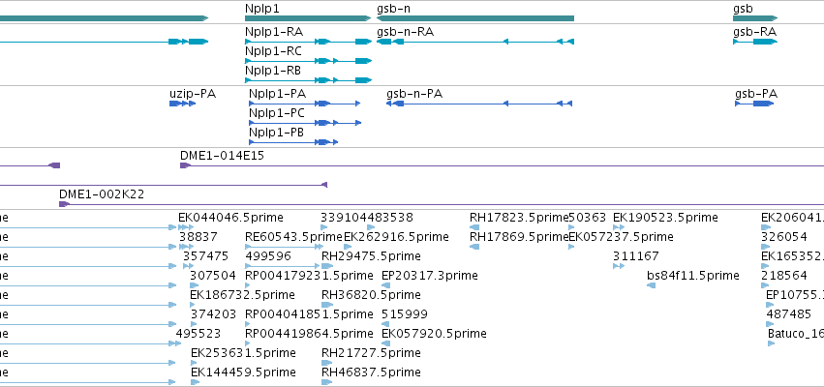Click the gsb-n-RA transcript label
Image resolution: width=824 pixels, height=387 pixels.
click(405, 32)
